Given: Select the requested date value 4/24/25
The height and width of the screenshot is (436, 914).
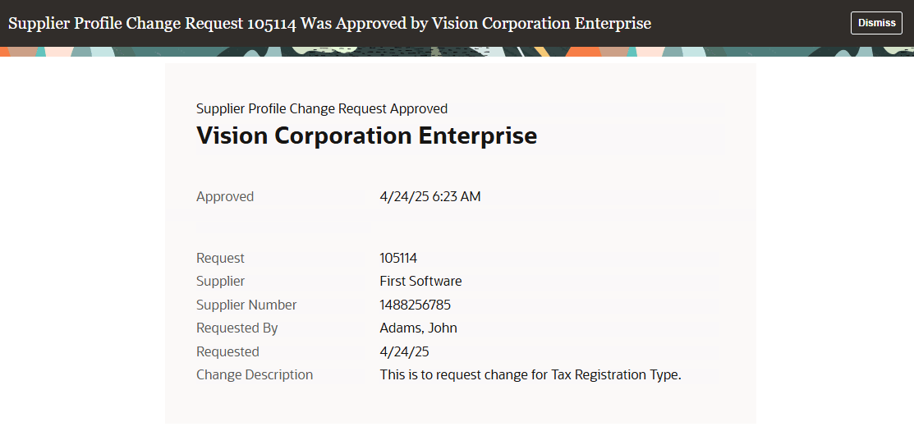Looking at the screenshot, I should click(404, 351).
